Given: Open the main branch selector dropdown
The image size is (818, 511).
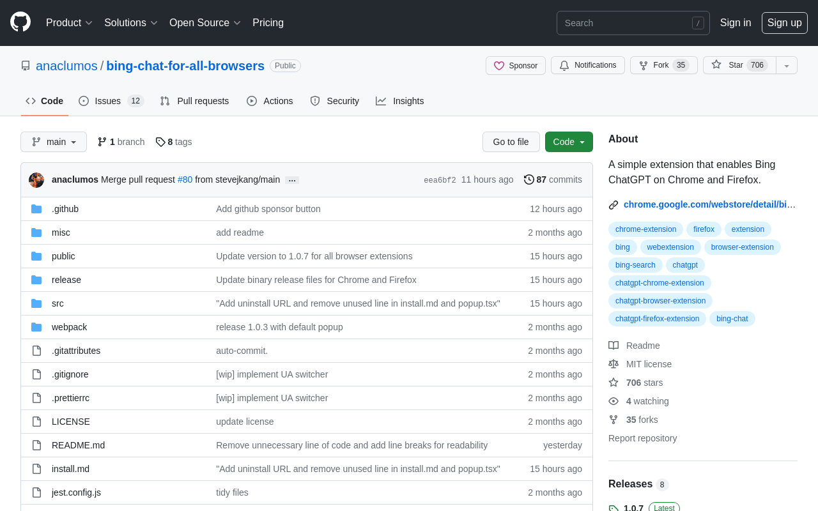Looking at the screenshot, I should [54, 142].
